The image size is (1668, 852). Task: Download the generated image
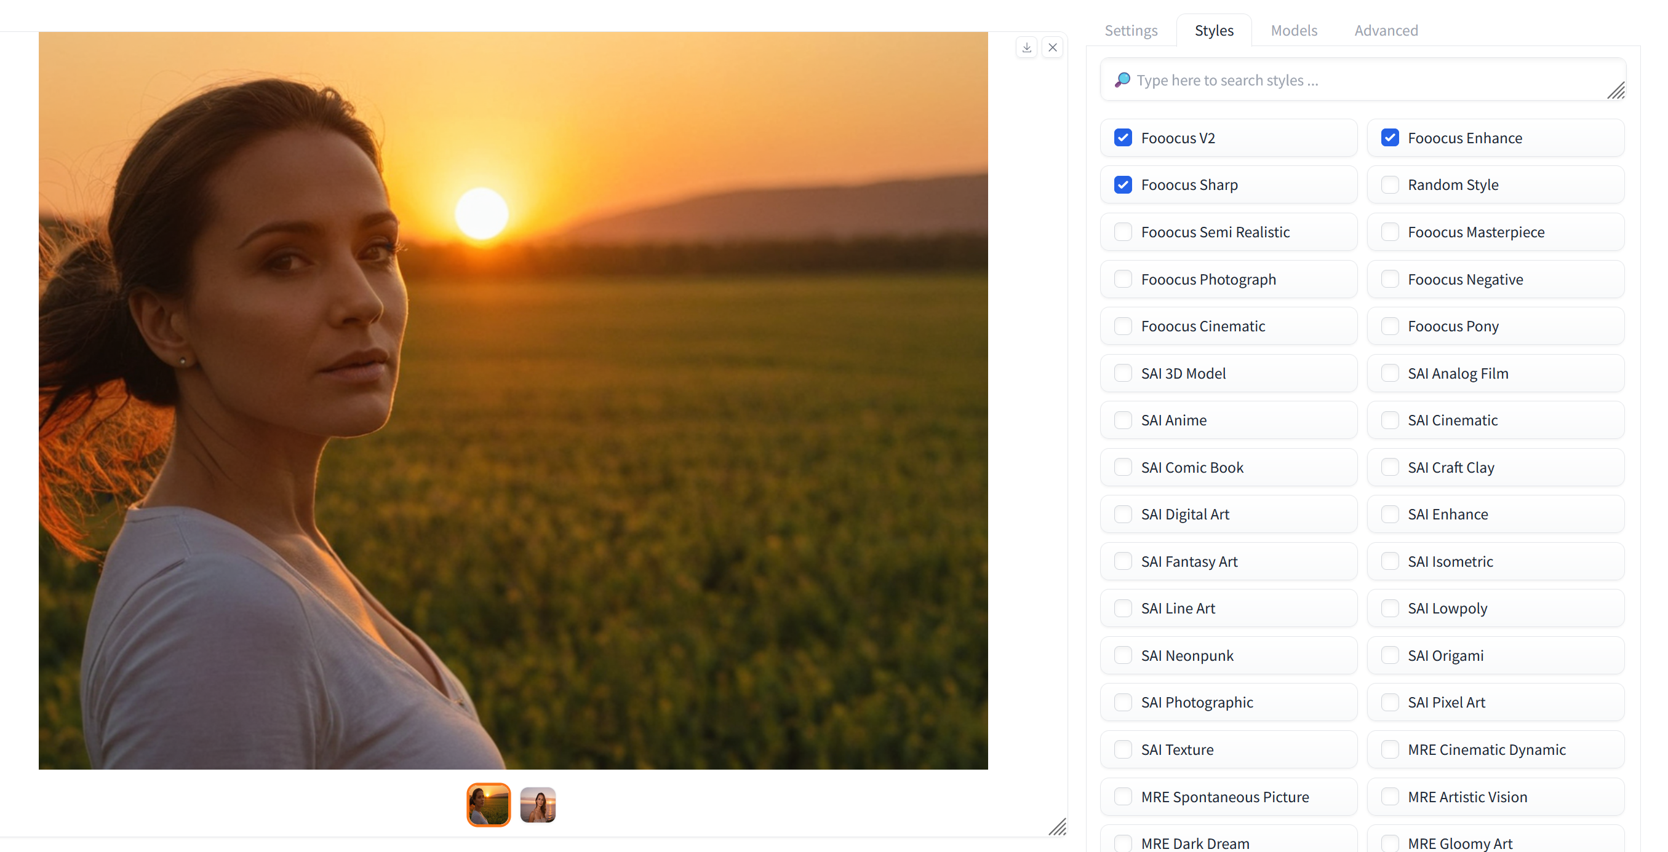pyautogui.click(x=1026, y=47)
